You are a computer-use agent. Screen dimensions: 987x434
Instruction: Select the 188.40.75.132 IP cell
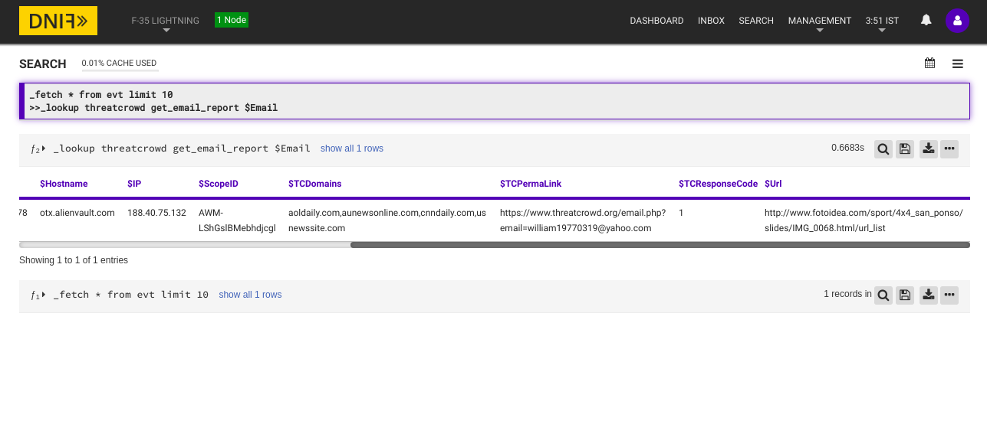coord(156,213)
